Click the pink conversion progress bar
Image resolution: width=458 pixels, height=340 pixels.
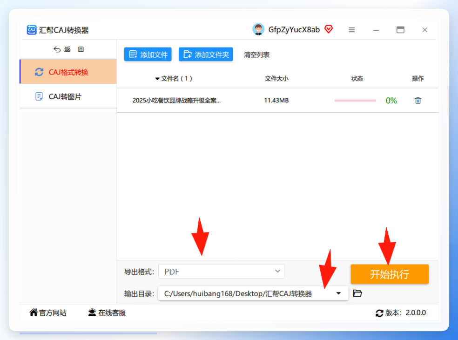355,100
